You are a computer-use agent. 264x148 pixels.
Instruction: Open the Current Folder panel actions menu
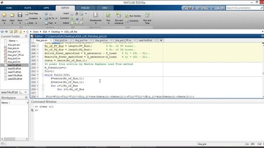tap(26, 36)
